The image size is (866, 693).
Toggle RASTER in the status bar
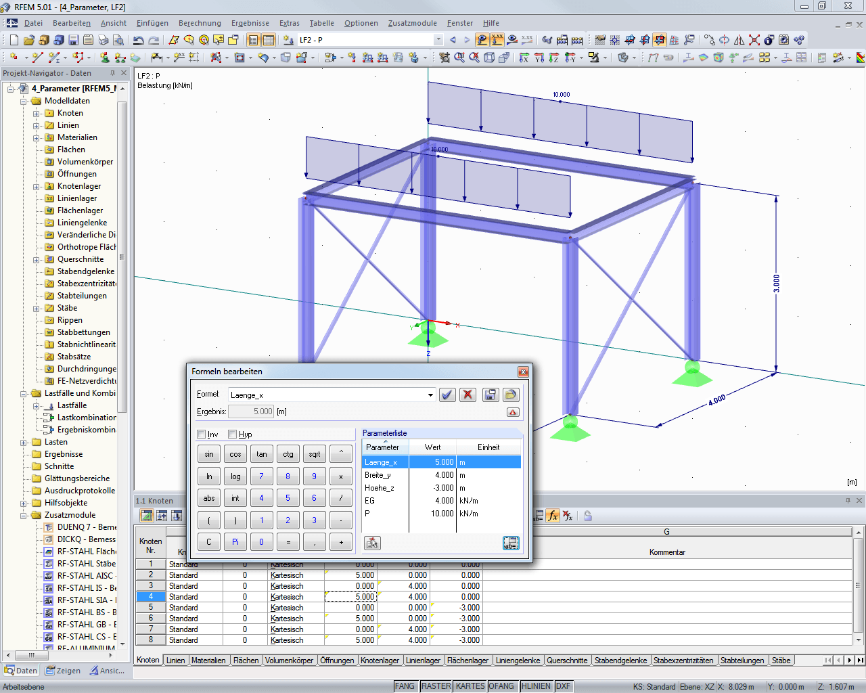click(436, 686)
